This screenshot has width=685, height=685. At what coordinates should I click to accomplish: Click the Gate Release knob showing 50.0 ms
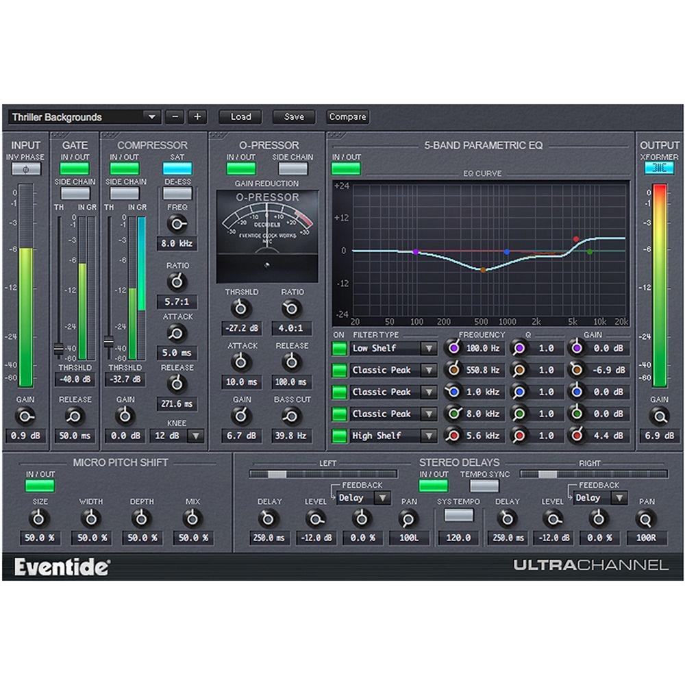[75, 415]
